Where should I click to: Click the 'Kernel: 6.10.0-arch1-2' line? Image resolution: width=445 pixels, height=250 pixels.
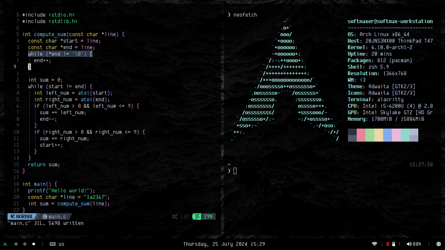(x=380, y=47)
